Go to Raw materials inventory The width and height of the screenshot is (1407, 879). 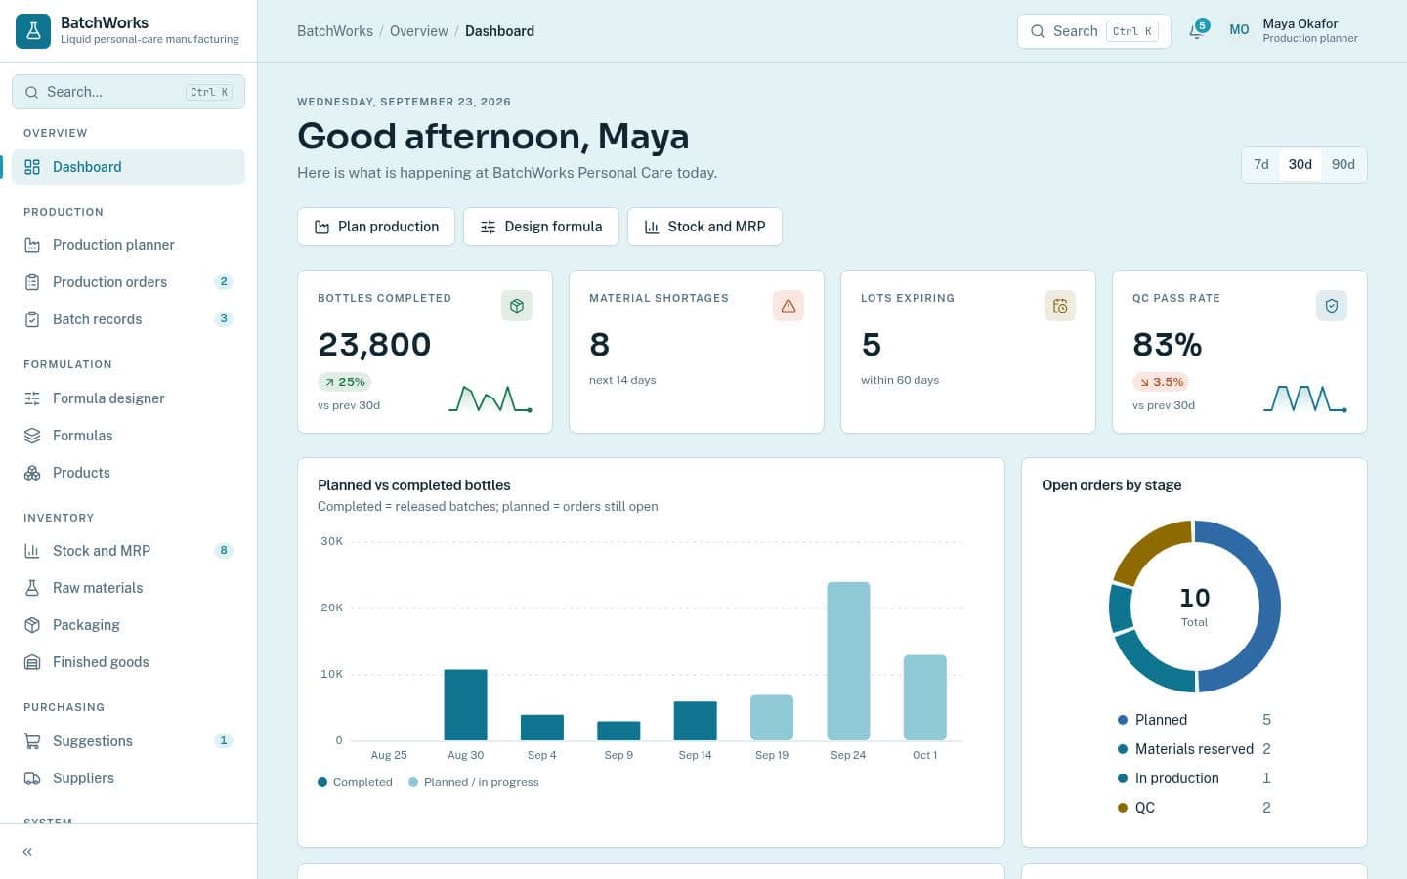pos(128,588)
